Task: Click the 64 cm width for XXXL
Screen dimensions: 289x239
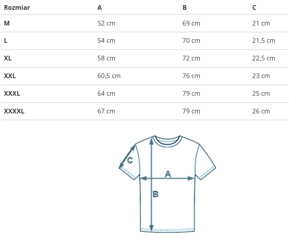Action: pos(106,93)
